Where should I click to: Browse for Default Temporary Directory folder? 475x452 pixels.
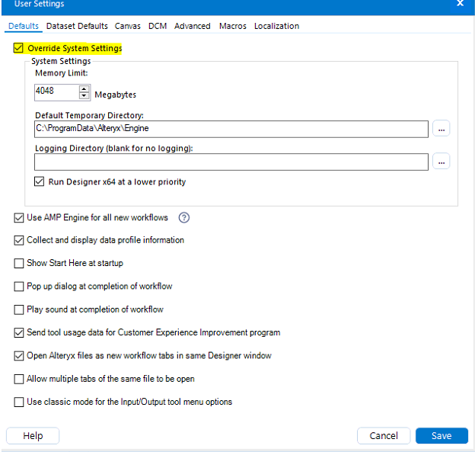(442, 129)
